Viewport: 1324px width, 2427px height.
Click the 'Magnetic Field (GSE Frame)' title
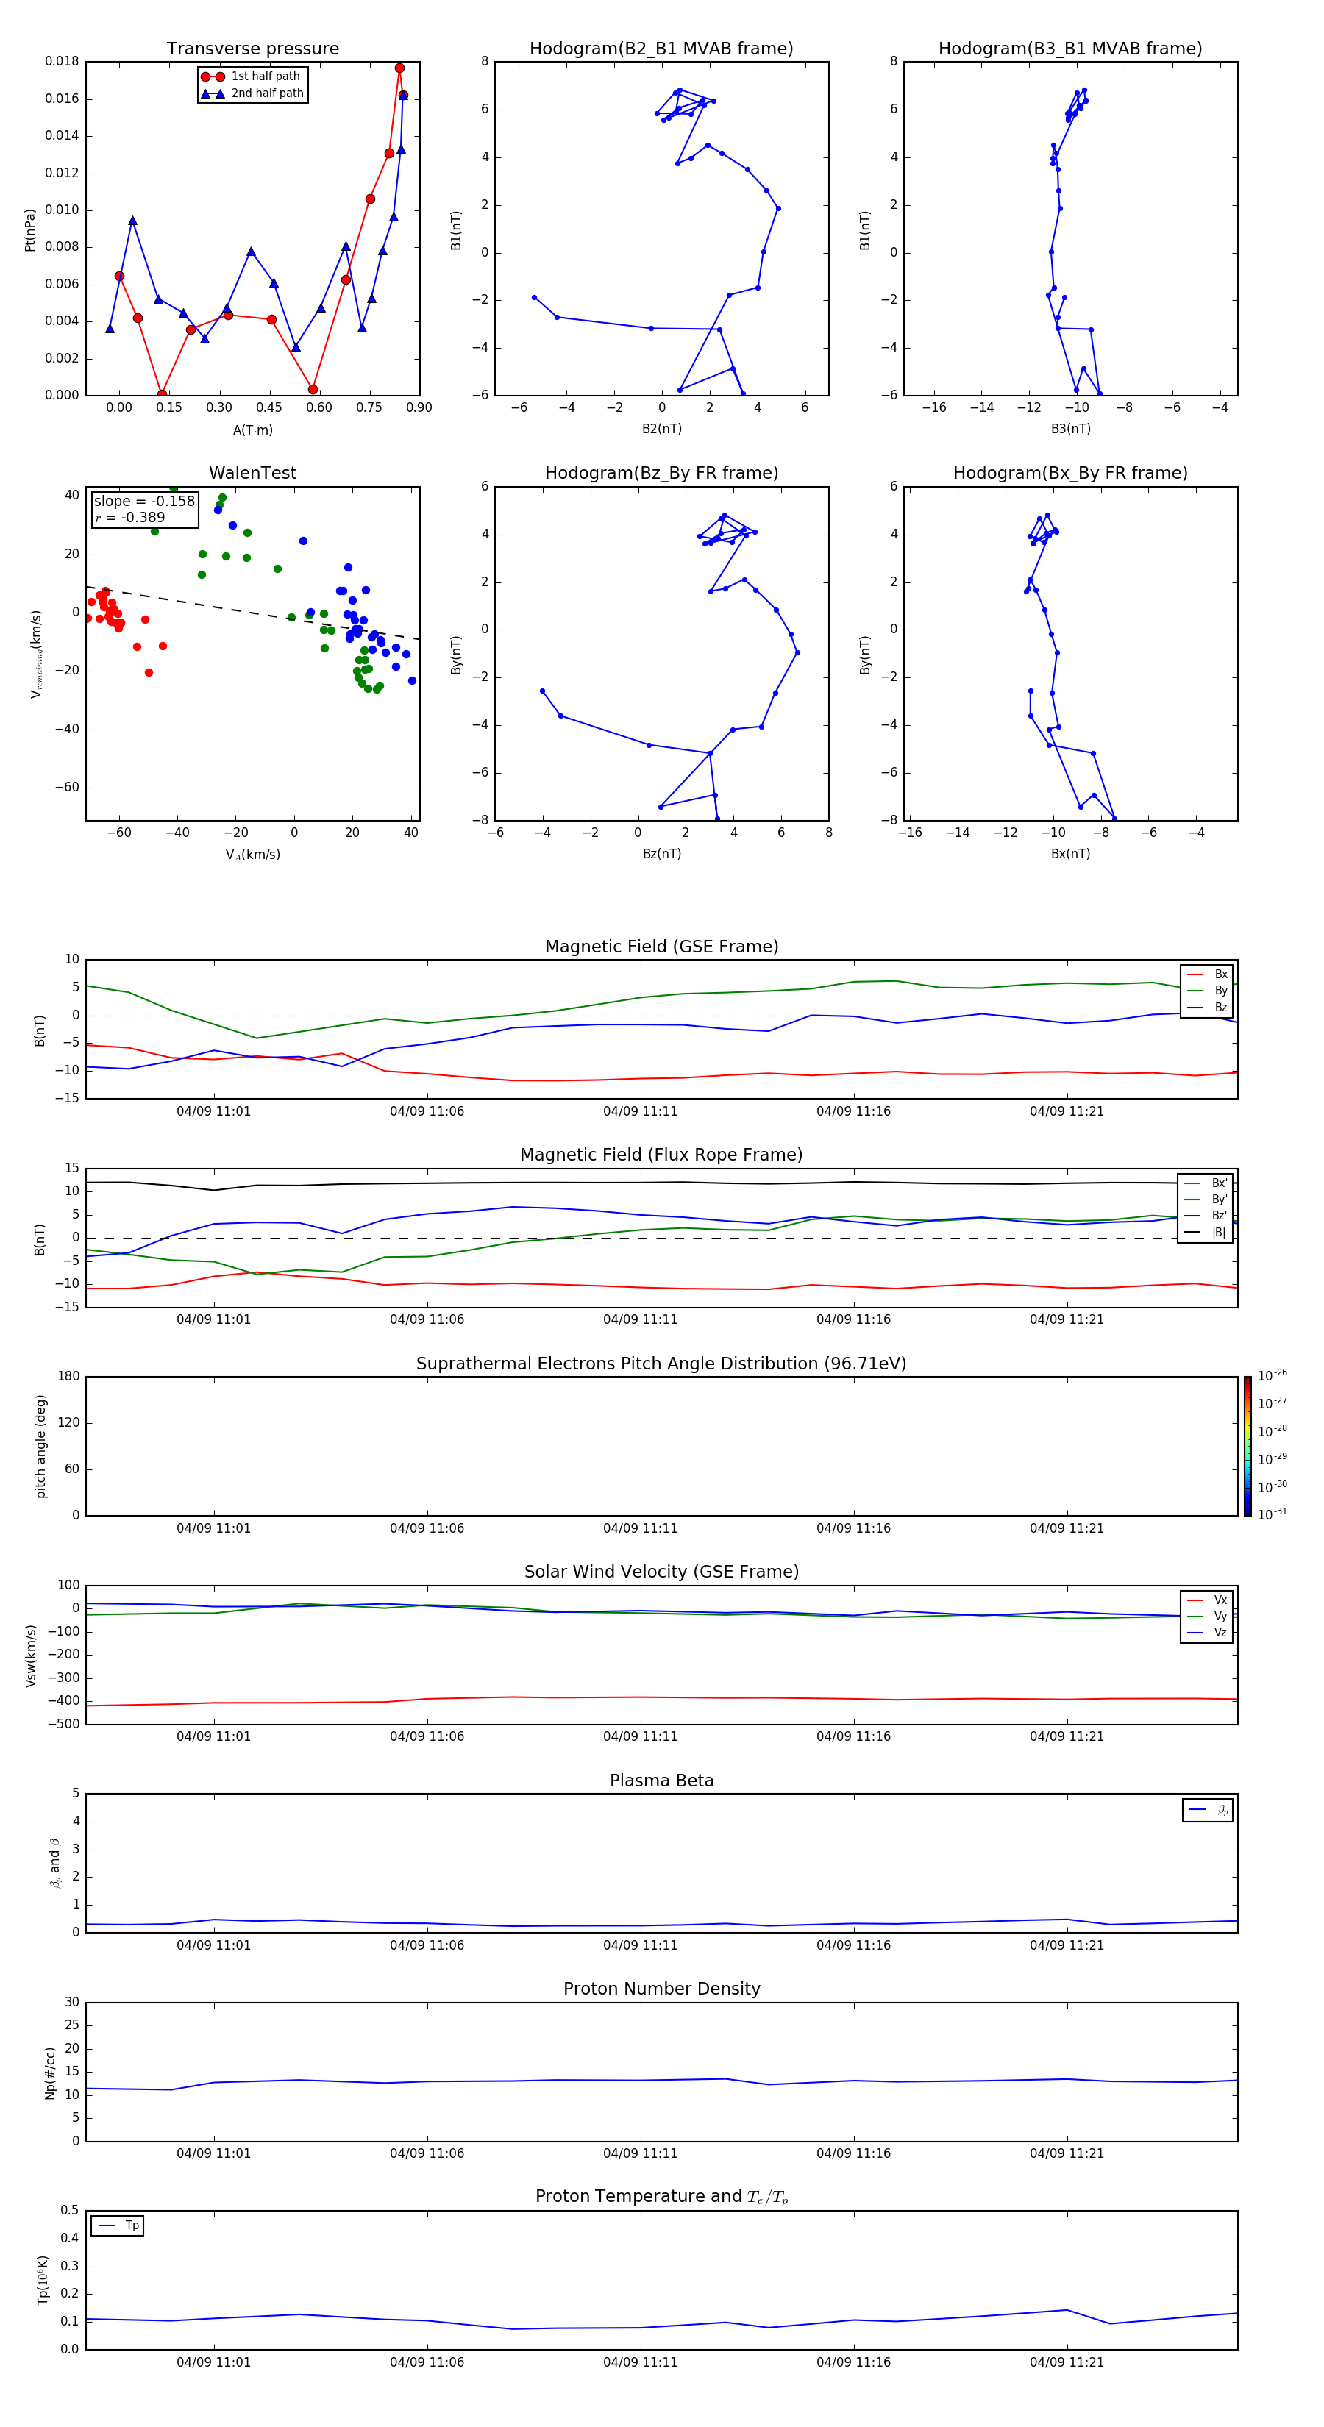point(661,947)
